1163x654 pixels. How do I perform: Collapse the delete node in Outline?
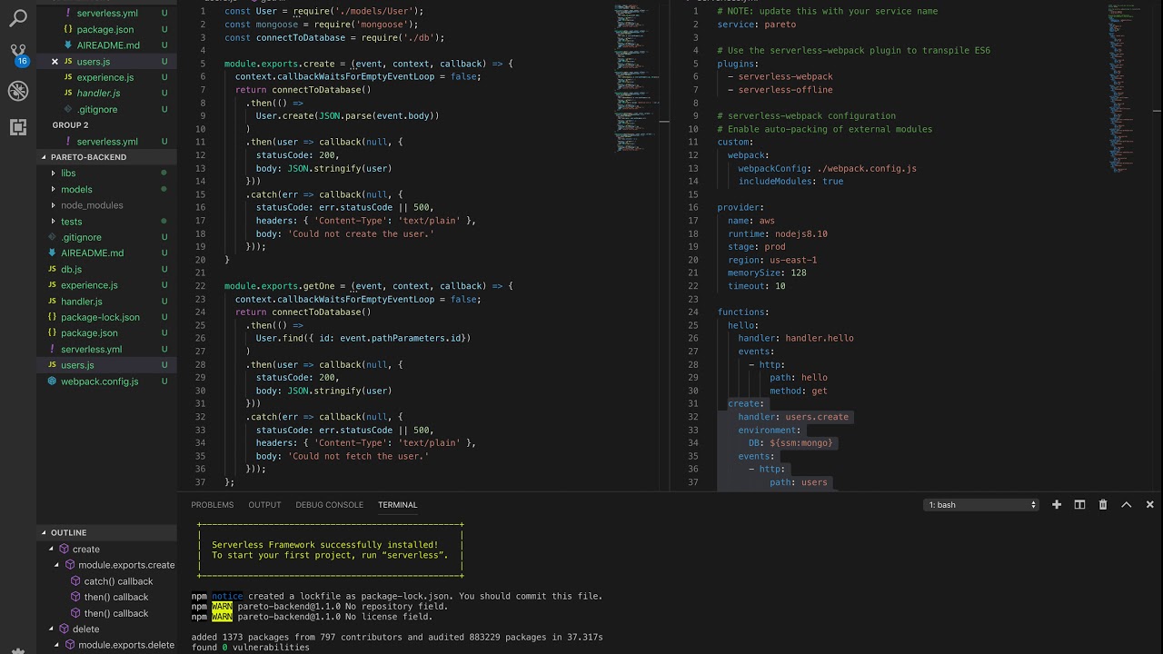(x=52, y=629)
